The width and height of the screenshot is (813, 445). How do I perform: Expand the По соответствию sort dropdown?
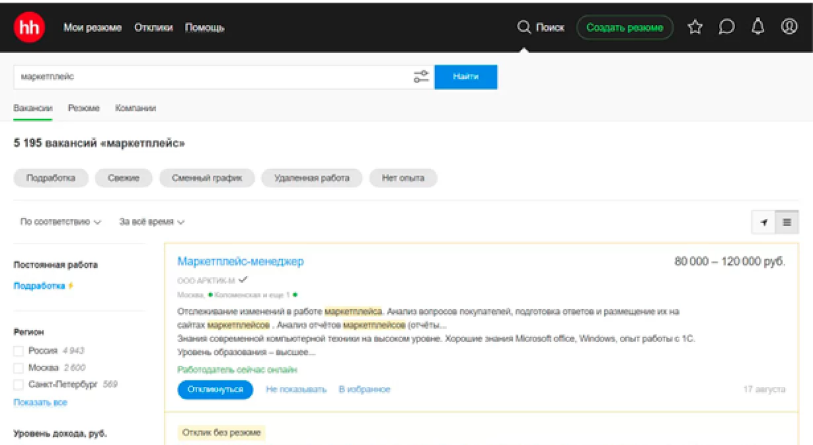(x=61, y=222)
